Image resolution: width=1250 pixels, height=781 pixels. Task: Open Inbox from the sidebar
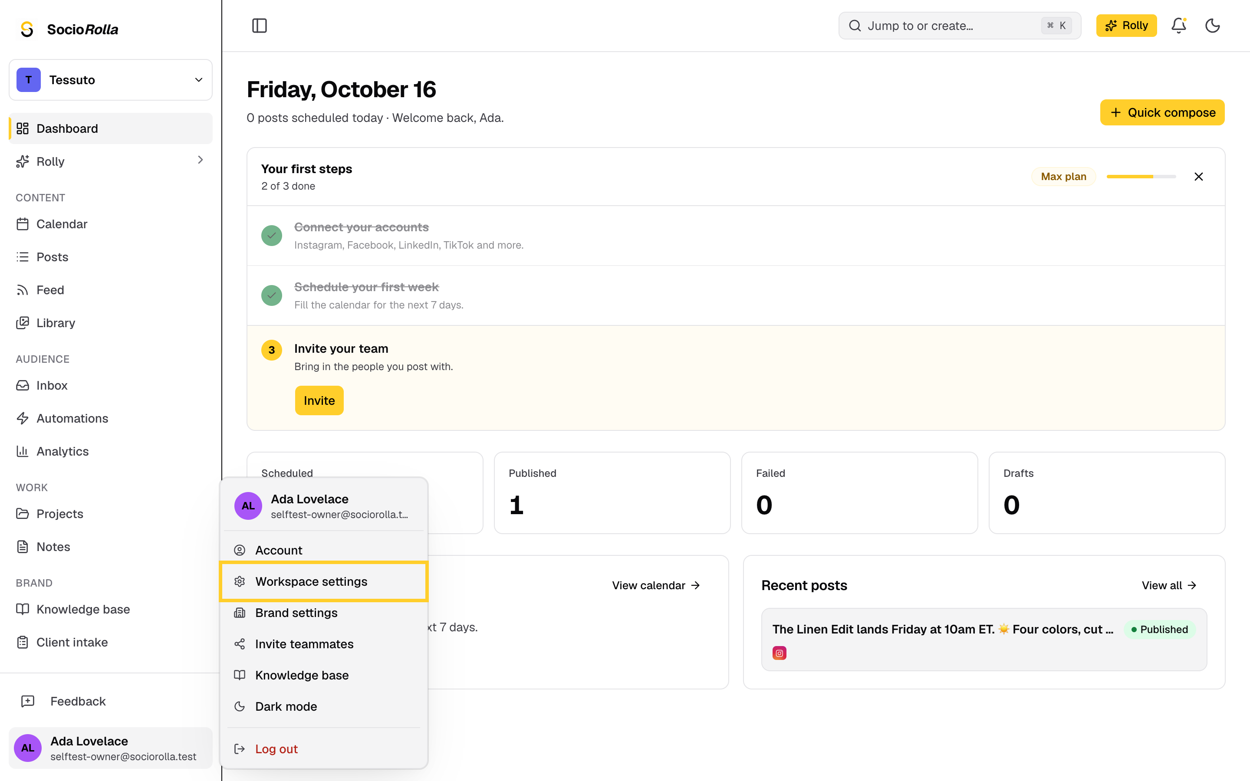[x=111, y=385]
